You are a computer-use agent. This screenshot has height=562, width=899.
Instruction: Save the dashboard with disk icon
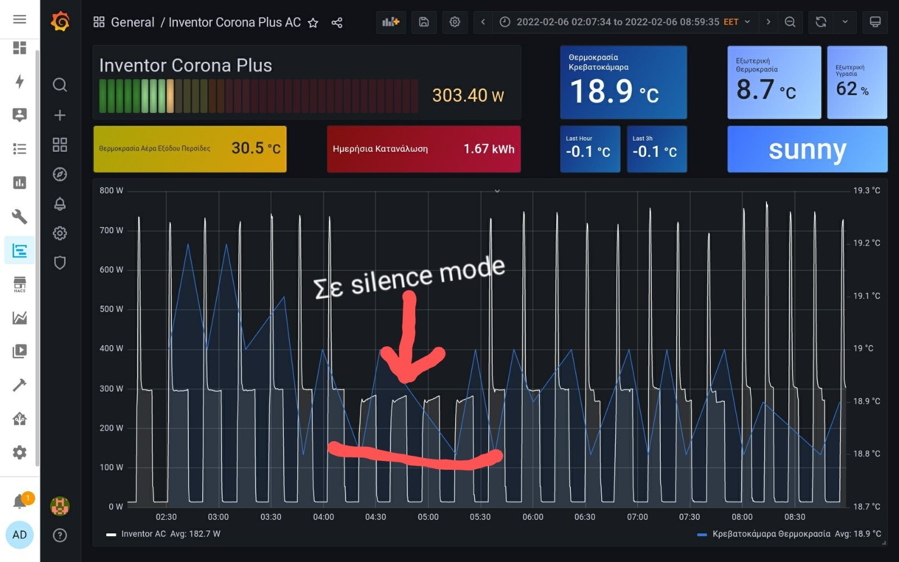coord(424,22)
